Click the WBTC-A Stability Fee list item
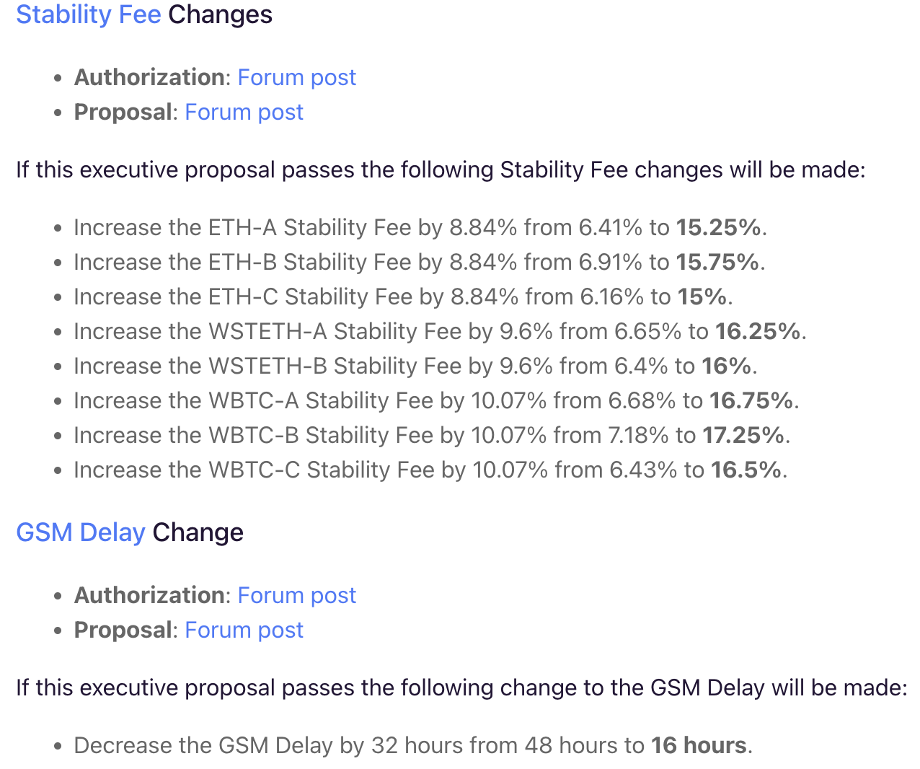Screen dimensions: 920x769 point(437,400)
